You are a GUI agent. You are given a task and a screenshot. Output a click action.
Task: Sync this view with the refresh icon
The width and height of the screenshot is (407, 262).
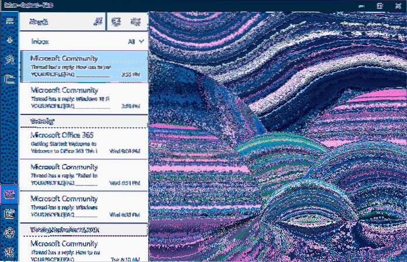[116, 22]
